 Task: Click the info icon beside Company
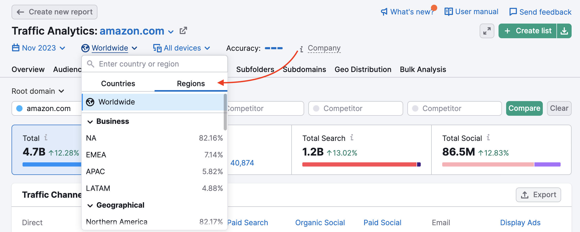click(x=302, y=49)
